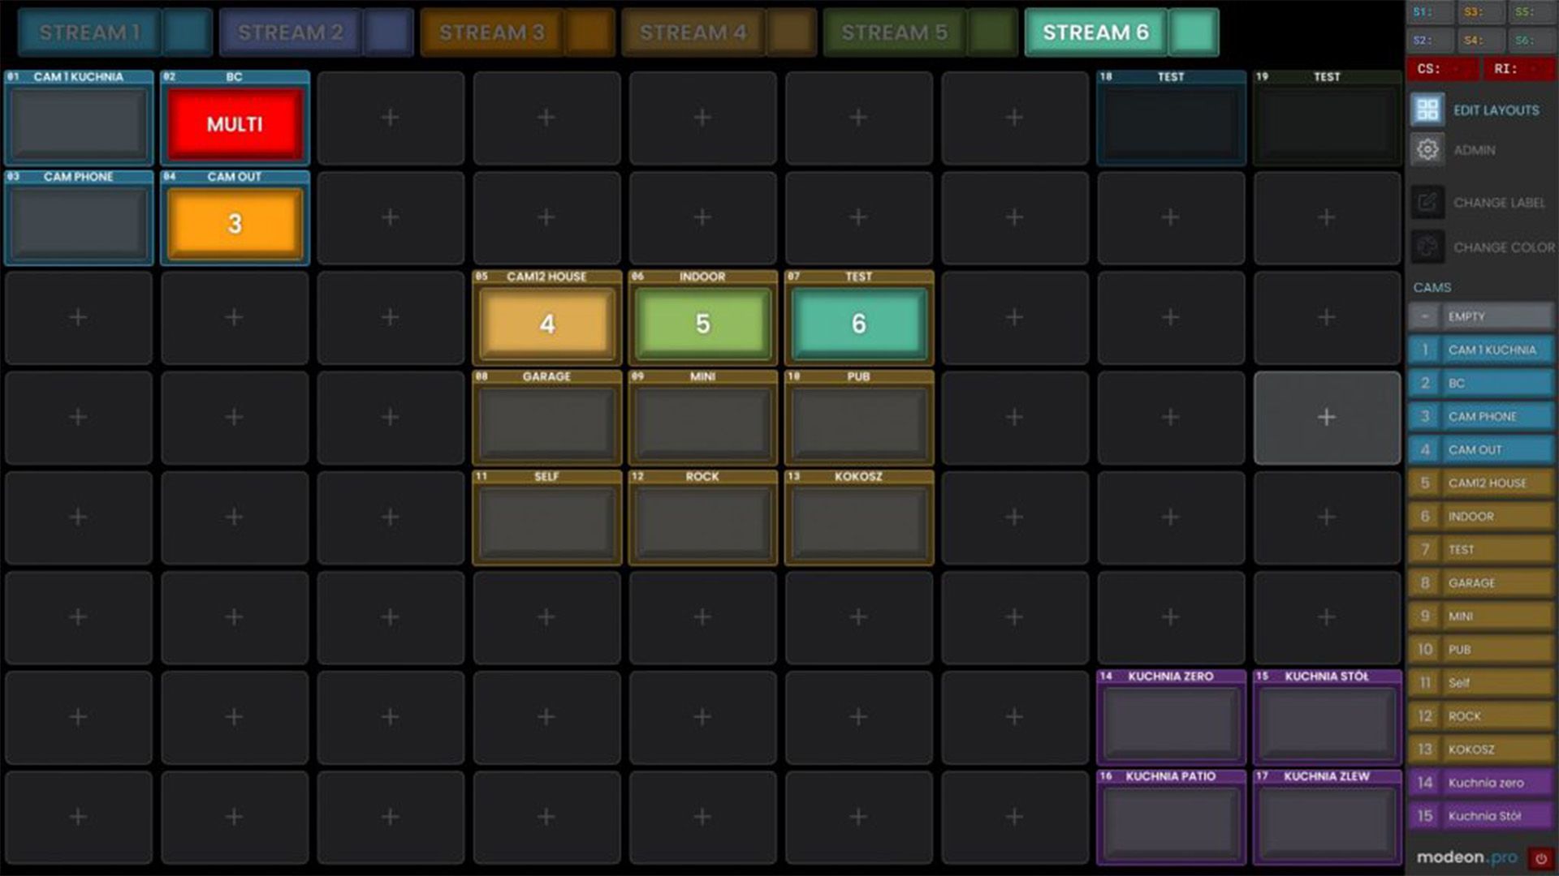Toggle the square next to Stream 1
Screen dimensions: 1559x876
click(x=188, y=32)
